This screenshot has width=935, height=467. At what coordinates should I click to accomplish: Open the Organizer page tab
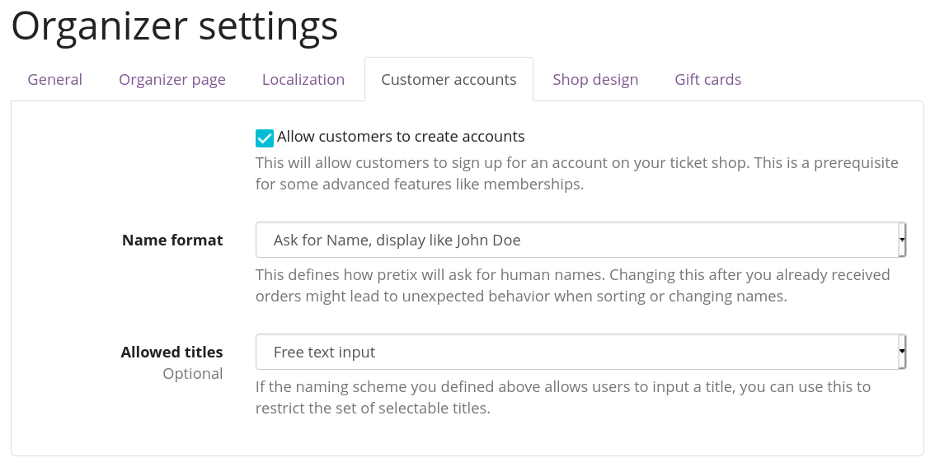[172, 80]
